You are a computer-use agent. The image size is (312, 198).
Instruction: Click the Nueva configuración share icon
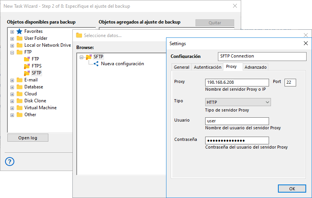pos(96,64)
